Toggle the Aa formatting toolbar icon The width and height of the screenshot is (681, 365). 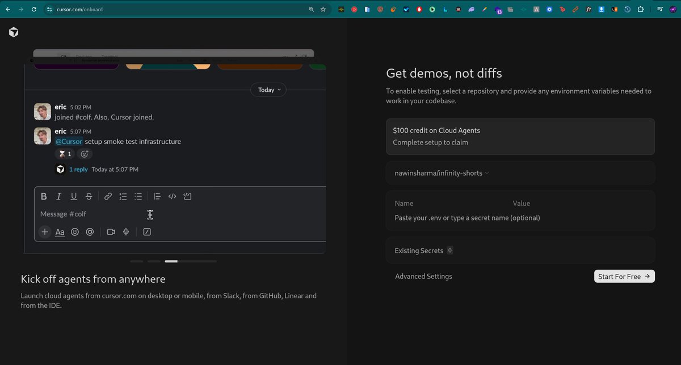tap(60, 232)
